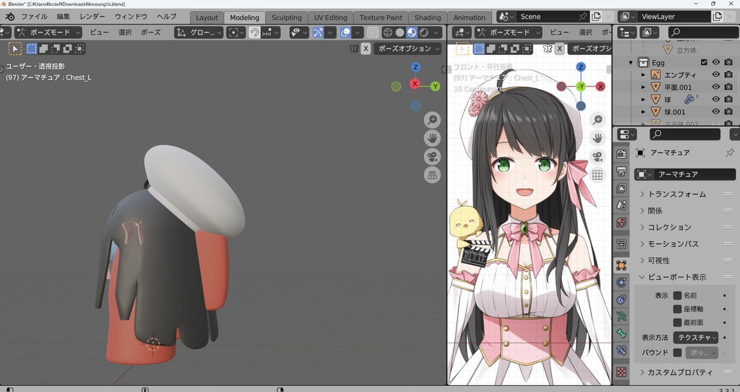
Task: Open the レンダー menu
Action: click(x=92, y=17)
